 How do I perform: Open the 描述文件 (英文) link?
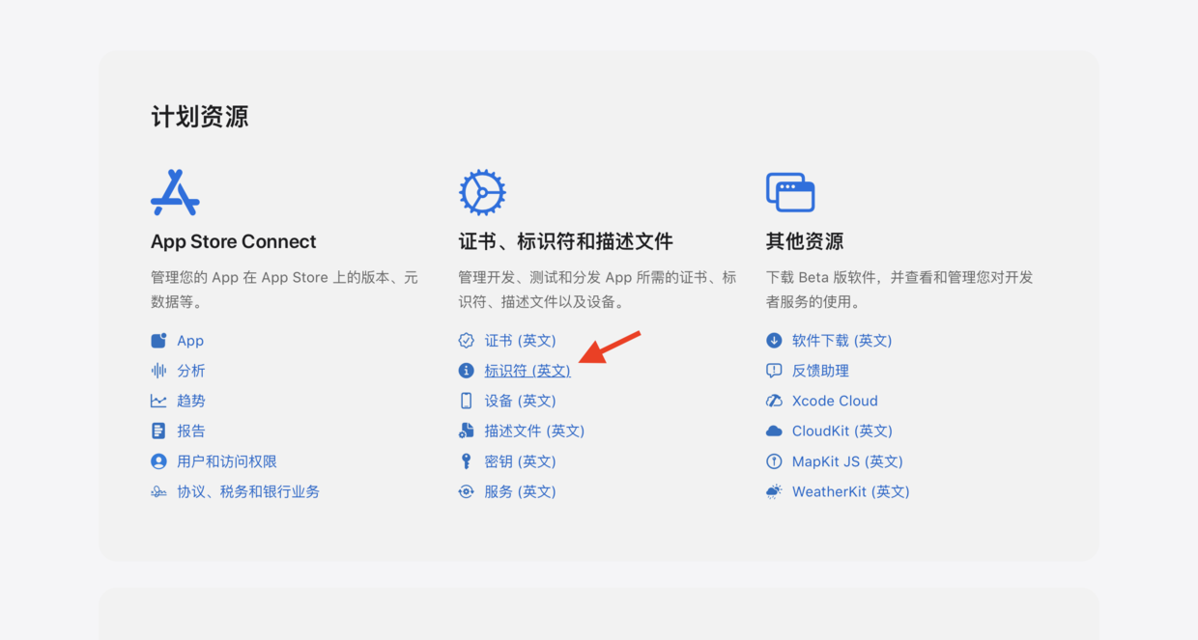tap(534, 431)
